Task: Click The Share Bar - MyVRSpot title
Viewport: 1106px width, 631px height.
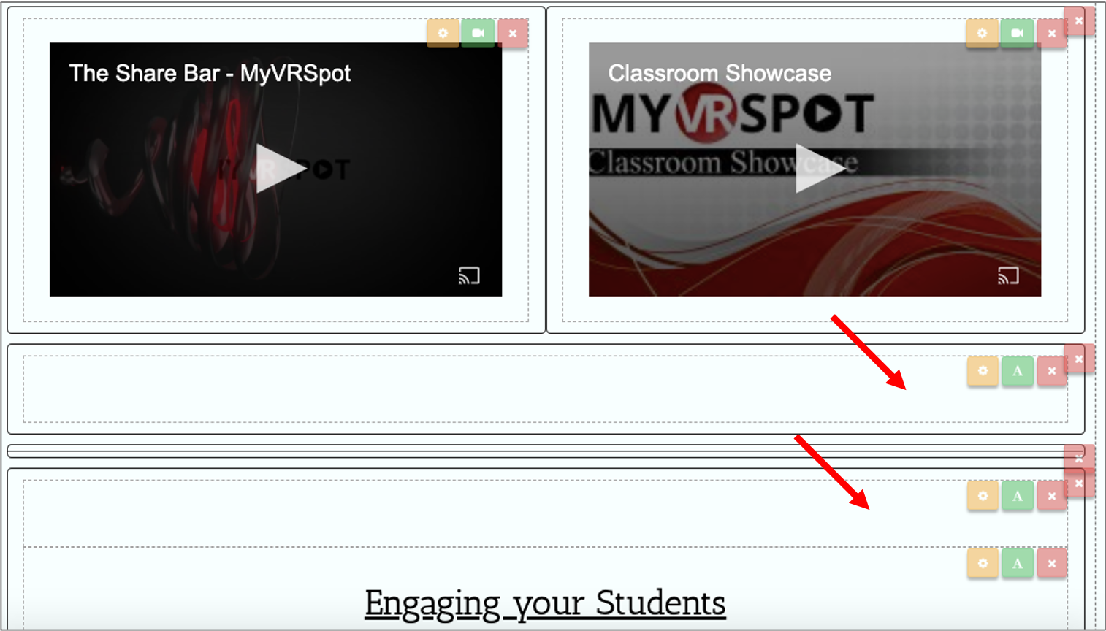Action: tap(210, 73)
